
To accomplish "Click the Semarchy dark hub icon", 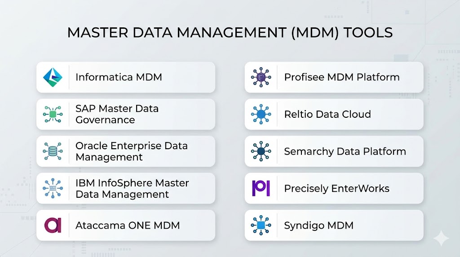I will tap(261, 151).
